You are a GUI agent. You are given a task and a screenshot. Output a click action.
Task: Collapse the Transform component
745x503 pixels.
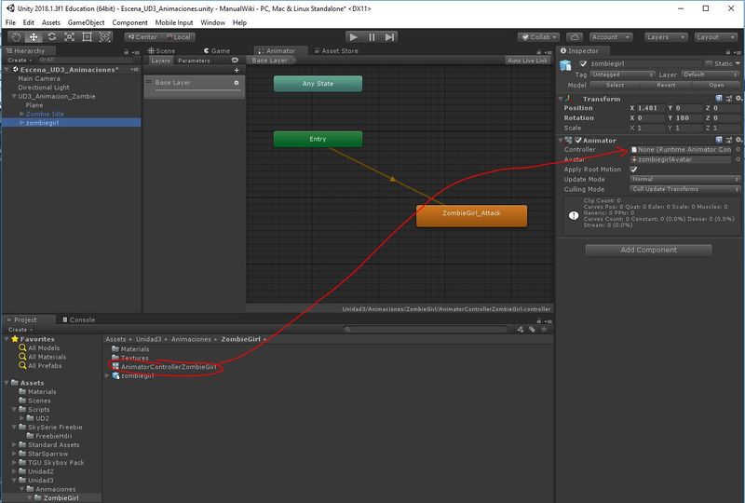coord(561,99)
